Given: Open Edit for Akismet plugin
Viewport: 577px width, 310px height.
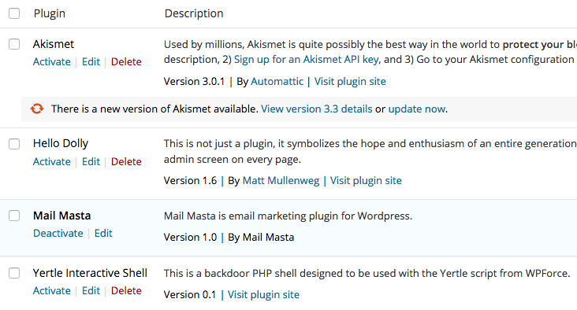Looking at the screenshot, I should point(91,61).
